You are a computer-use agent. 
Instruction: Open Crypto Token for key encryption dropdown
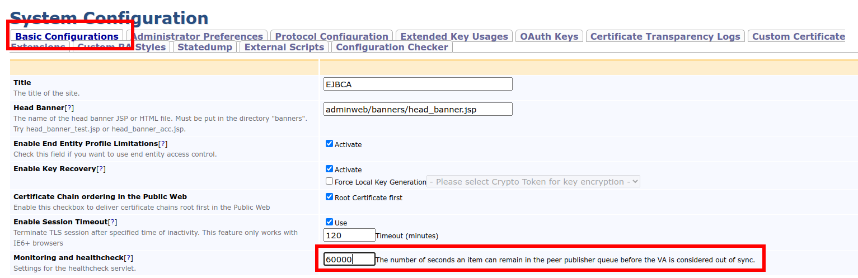pos(533,182)
